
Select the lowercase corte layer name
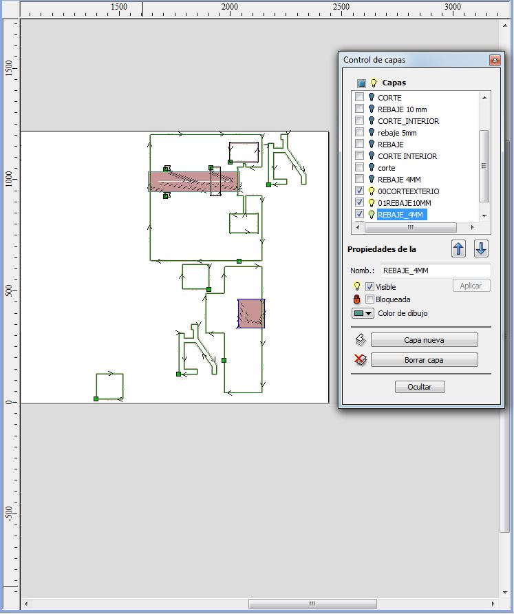point(387,168)
